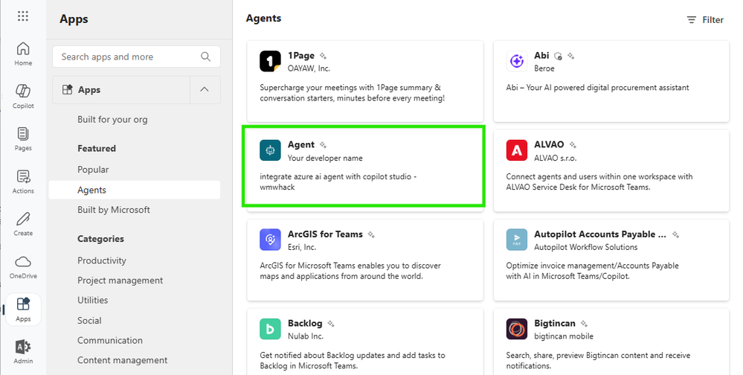Click the sparkle icon beside Autopilot Accounts Payable
This screenshot has height=375, width=743.
click(x=676, y=234)
